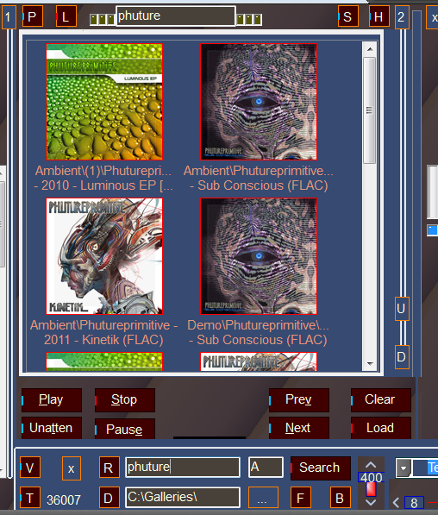This screenshot has width=438, height=515.
Task: Select label "Demo\Phutureprimitive\..."
Action: click(258, 325)
